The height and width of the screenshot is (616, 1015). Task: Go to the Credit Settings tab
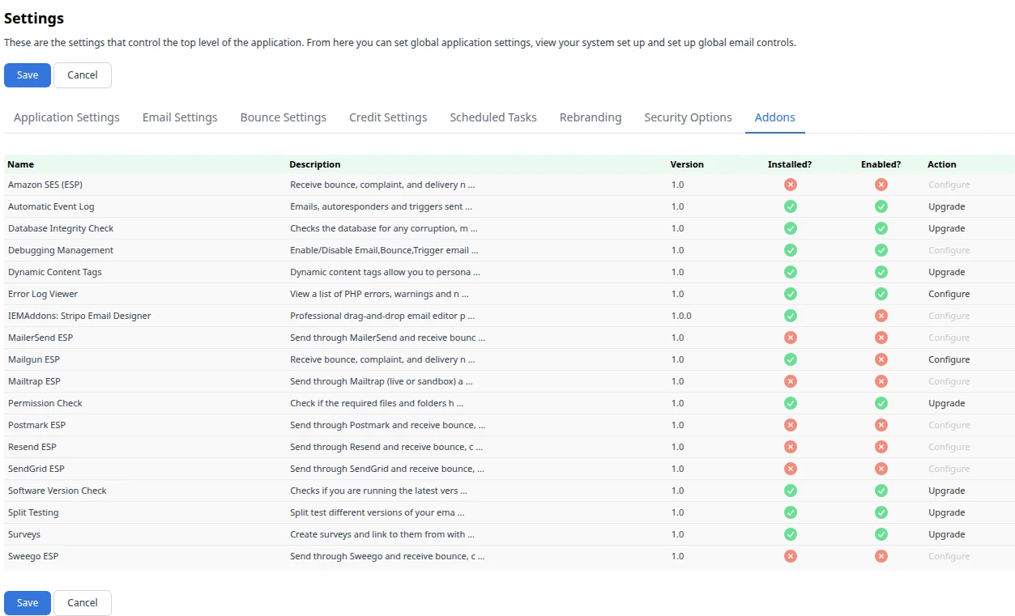(x=388, y=117)
